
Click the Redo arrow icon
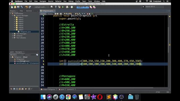tap(30, 7)
